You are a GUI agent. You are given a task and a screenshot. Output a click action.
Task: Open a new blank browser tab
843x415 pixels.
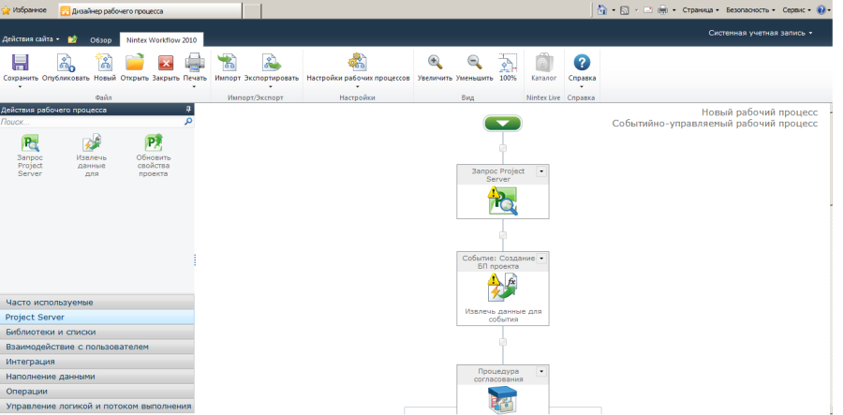click(x=252, y=10)
